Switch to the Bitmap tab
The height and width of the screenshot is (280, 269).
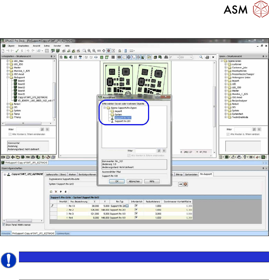[x=179, y=174]
